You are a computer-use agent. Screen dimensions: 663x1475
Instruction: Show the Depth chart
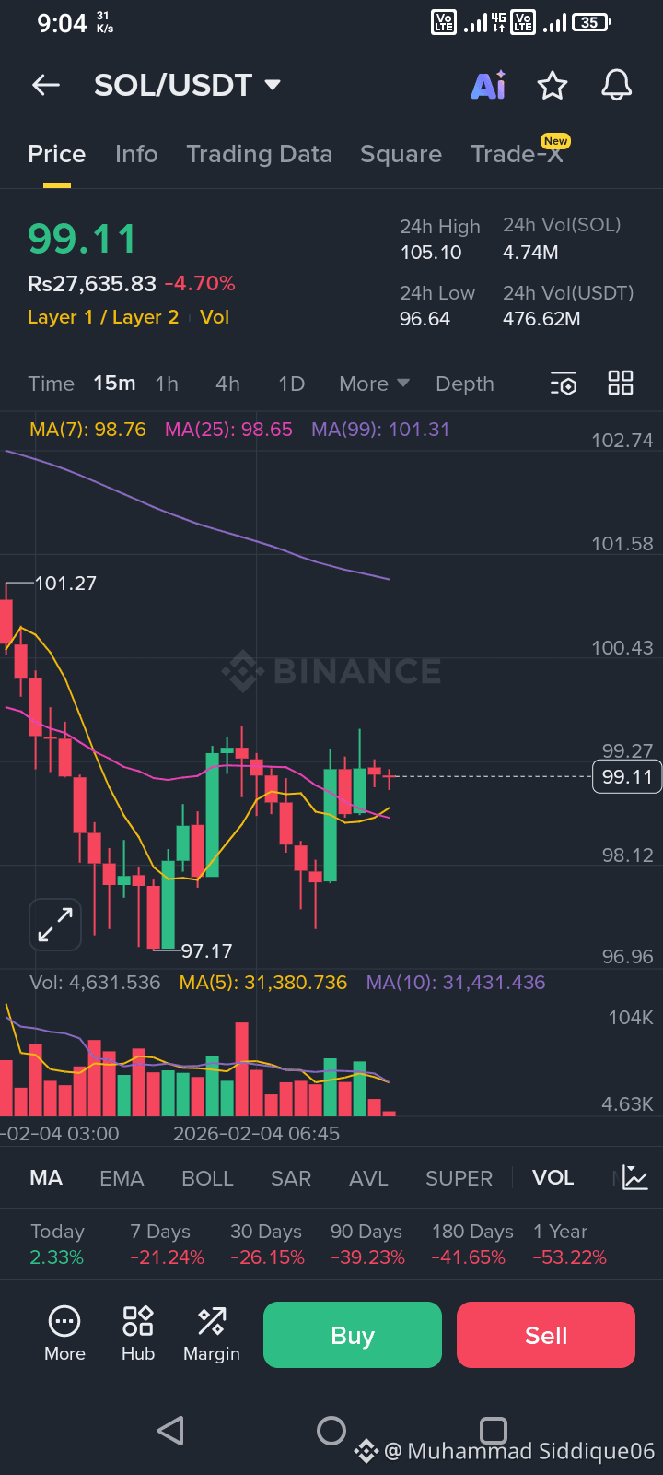pos(465,383)
